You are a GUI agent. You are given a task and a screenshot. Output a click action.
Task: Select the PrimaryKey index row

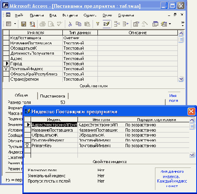tap(107, 145)
